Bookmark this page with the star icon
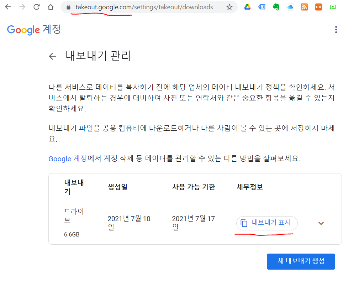This screenshot has height=281, width=343. coord(229,7)
